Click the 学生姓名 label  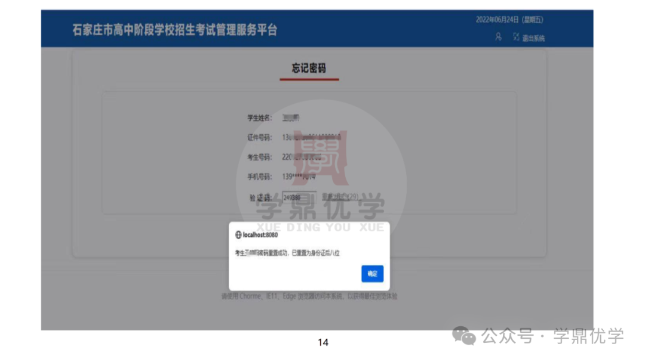(x=259, y=118)
